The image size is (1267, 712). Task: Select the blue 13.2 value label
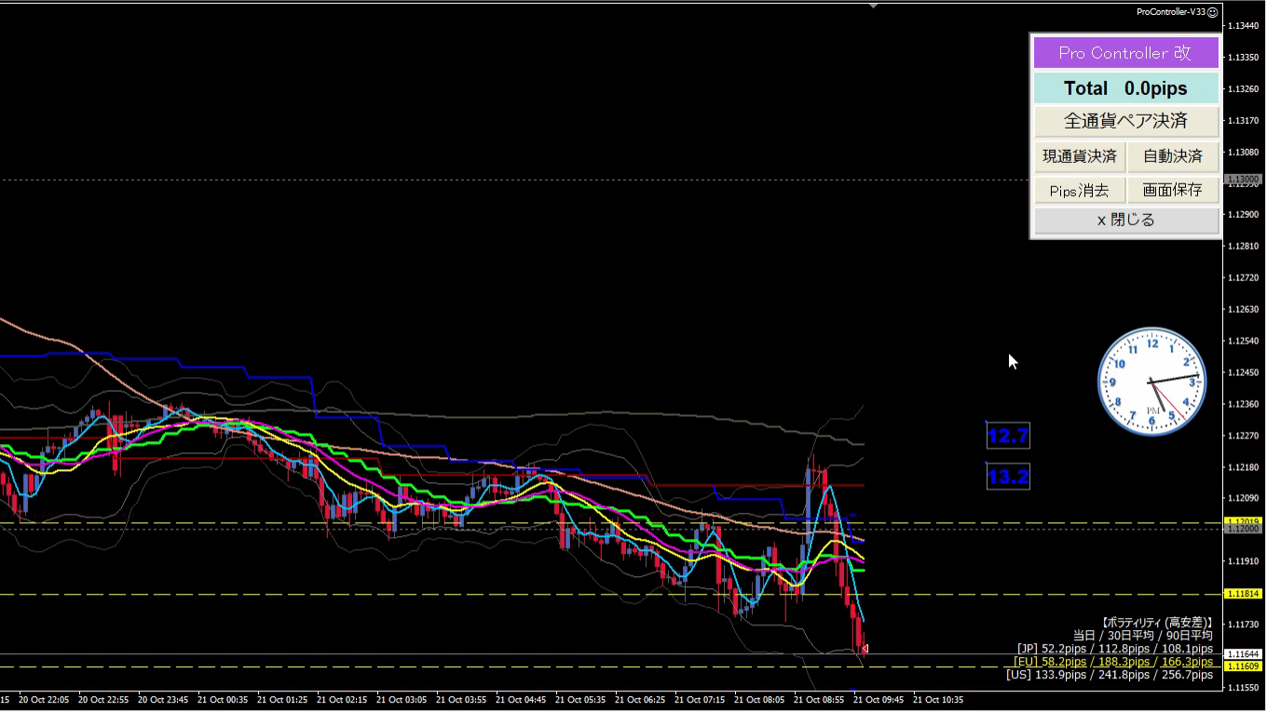pyautogui.click(x=1008, y=477)
